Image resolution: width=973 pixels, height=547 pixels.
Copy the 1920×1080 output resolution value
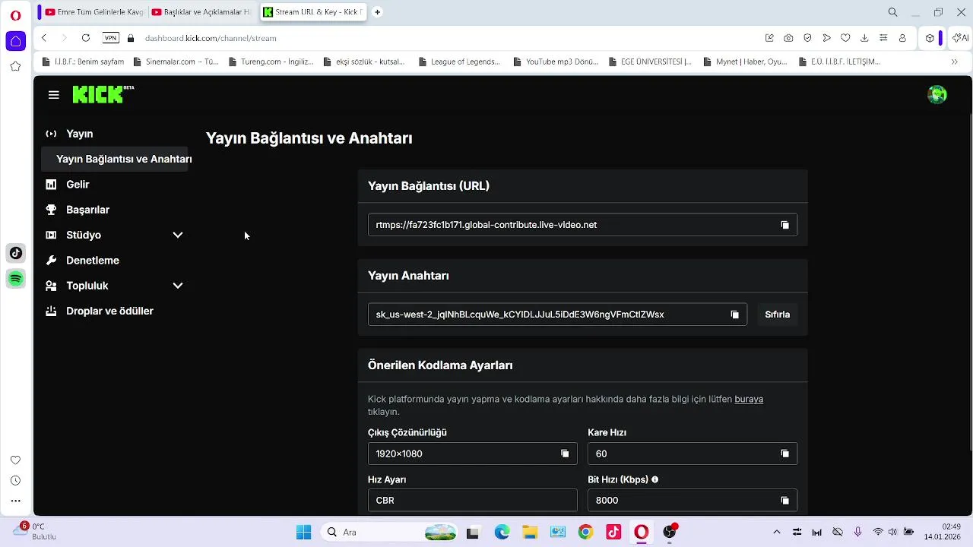564,454
